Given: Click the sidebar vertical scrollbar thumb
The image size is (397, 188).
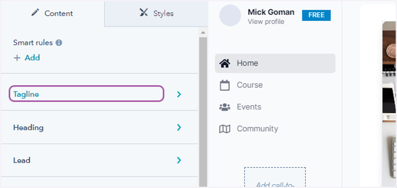Looking at the screenshot, I should pyautogui.click(x=203, y=112).
